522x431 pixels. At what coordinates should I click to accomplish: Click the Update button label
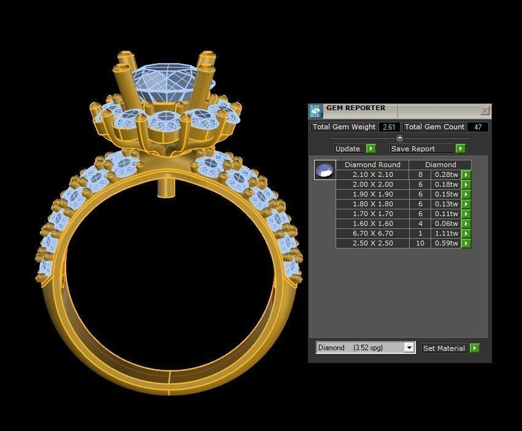[348, 149]
